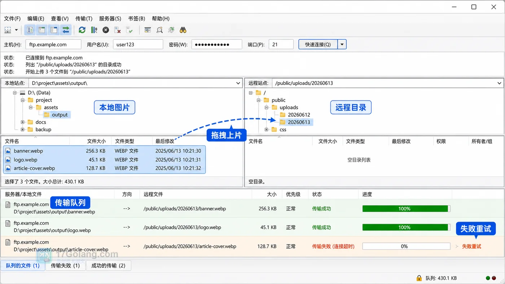The width and height of the screenshot is (505, 284).
Task: Open directory listing filters dialog
Action: pyautogui.click(x=148, y=30)
